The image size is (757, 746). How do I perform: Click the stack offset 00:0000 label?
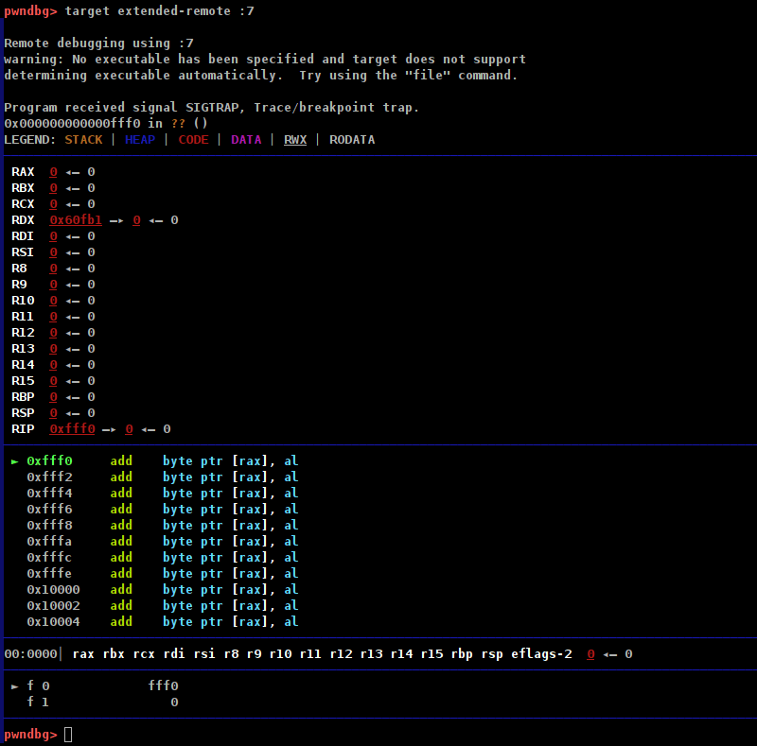tap(30, 654)
